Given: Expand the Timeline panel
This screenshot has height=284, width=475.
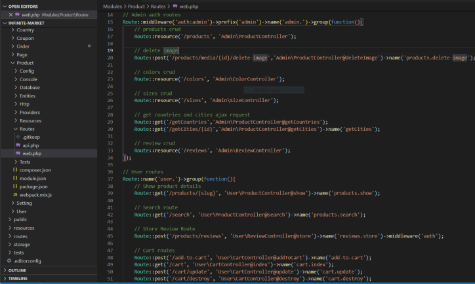Looking at the screenshot, I should pyautogui.click(x=5, y=278).
